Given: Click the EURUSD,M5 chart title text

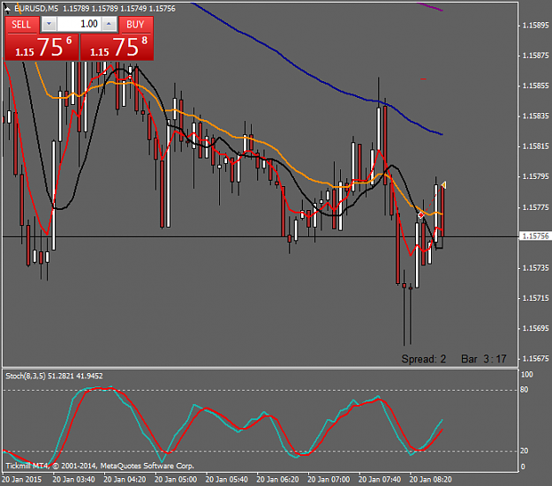Looking at the screenshot, I should click(36, 9).
